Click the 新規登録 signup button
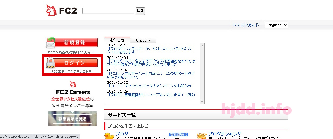 72,43
